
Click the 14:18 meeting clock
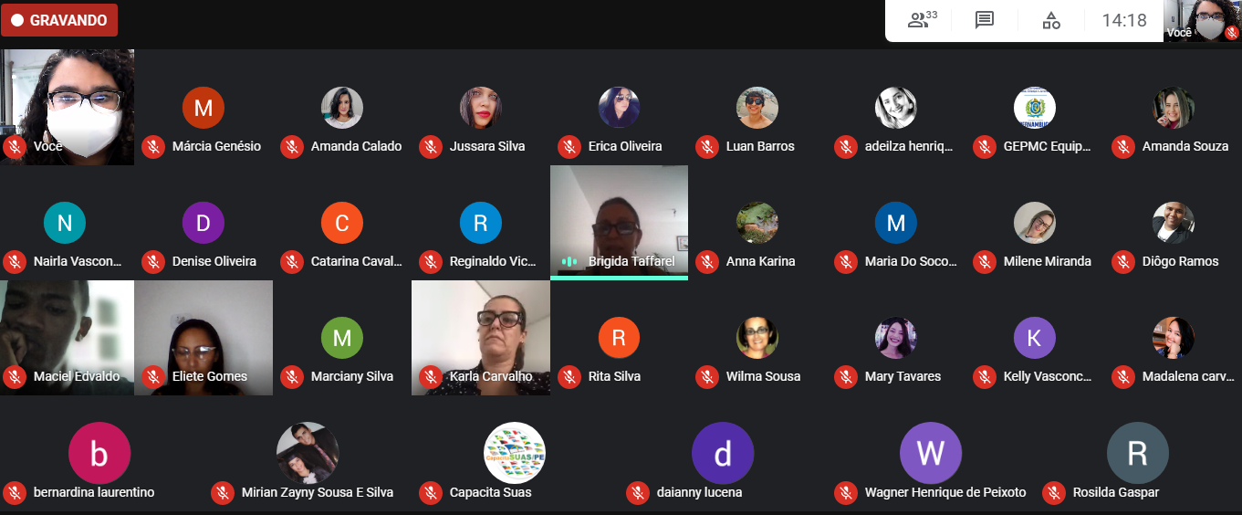pyautogui.click(x=1124, y=20)
